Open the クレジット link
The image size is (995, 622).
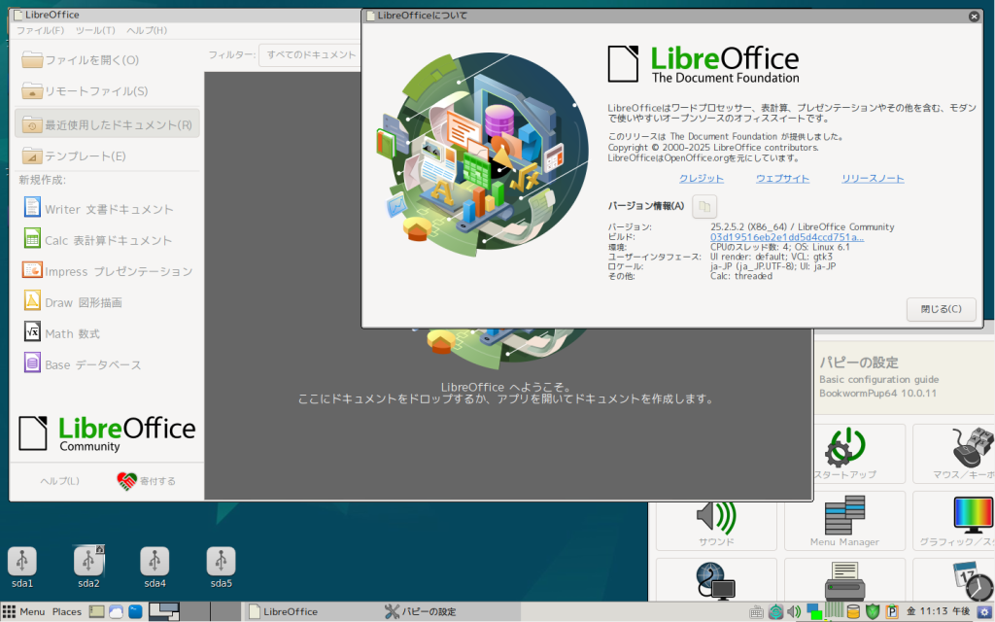(702, 179)
